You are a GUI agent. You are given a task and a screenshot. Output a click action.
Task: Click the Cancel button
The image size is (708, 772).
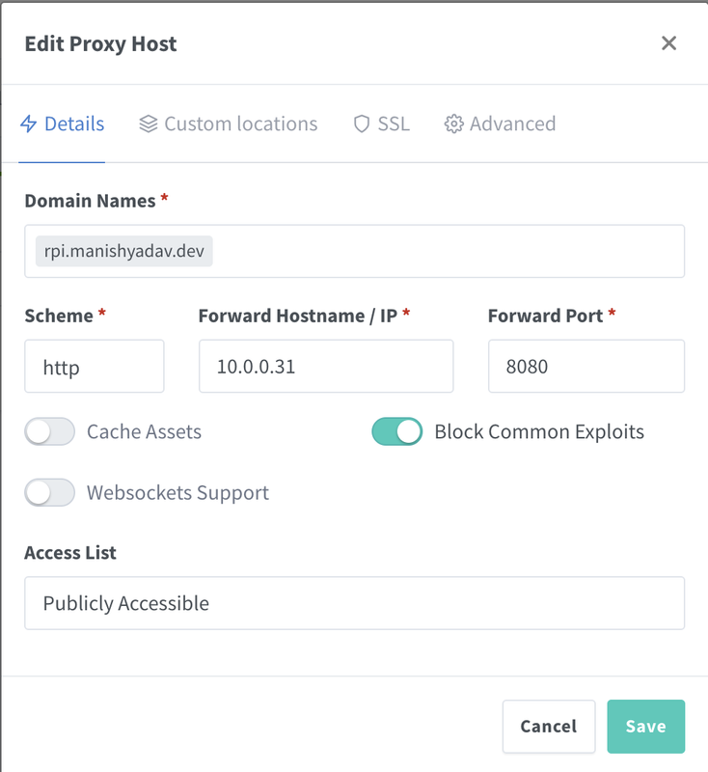pyautogui.click(x=549, y=727)
